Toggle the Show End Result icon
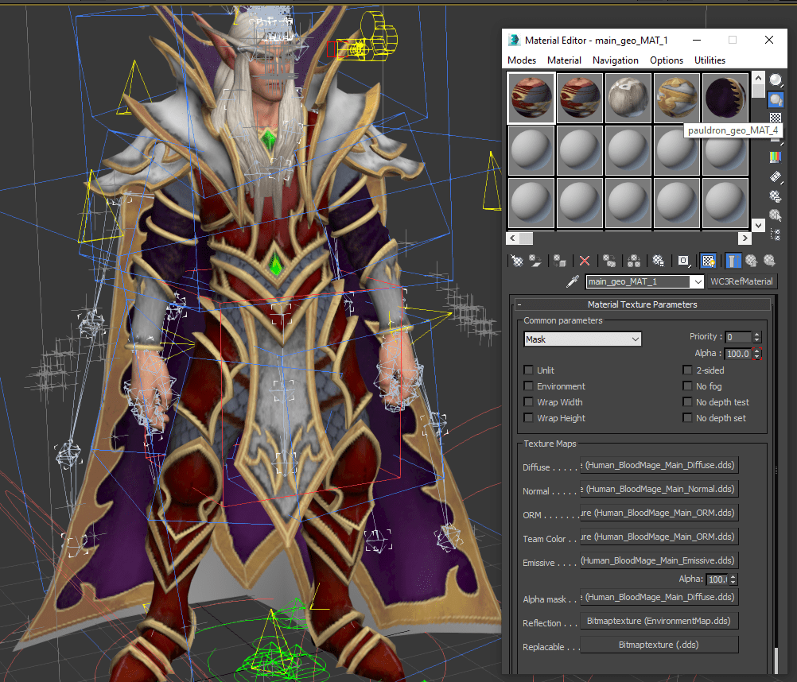Image resolution: width=797 pixels, height=682 pixels. click(x=733, y=261)
